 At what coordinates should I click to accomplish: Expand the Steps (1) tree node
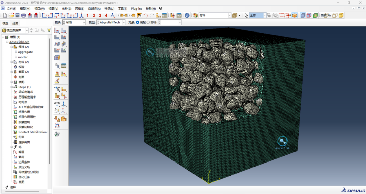click(11, 87)
